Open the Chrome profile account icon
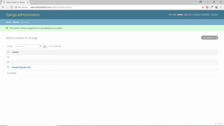 (201, 2)
